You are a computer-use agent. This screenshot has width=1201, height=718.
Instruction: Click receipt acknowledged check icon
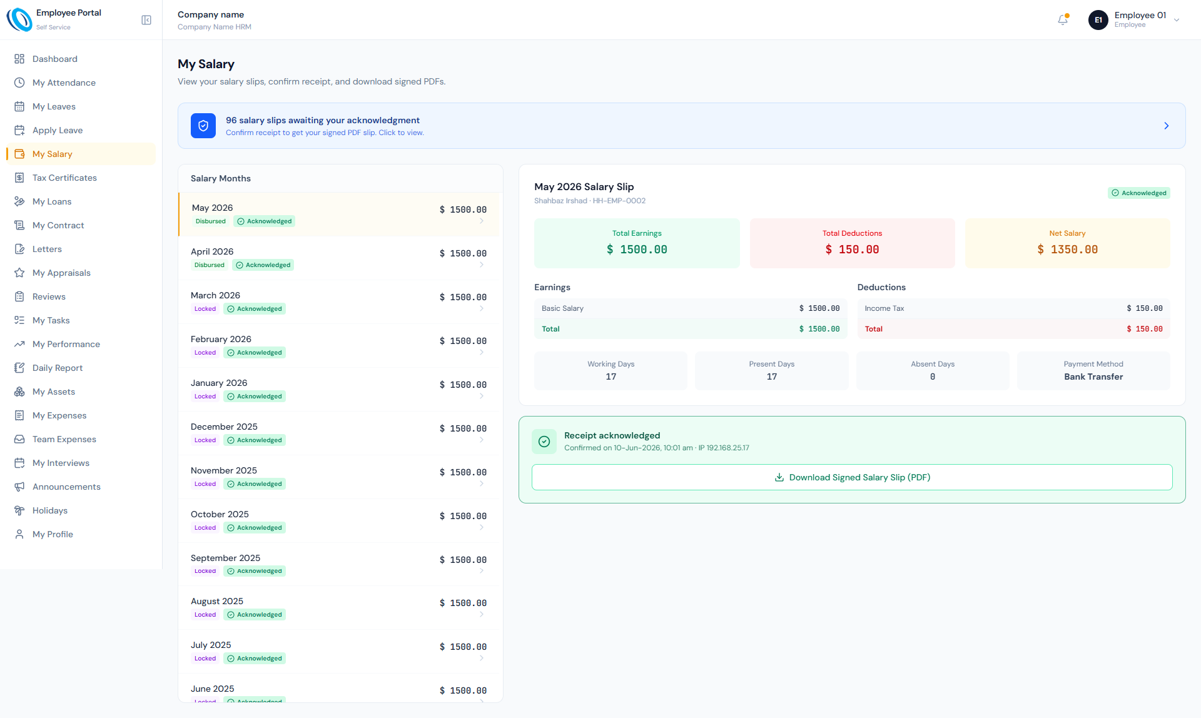click(x=544, y=442)
